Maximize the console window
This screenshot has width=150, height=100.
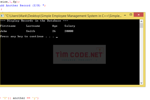(x=131, y=15)
